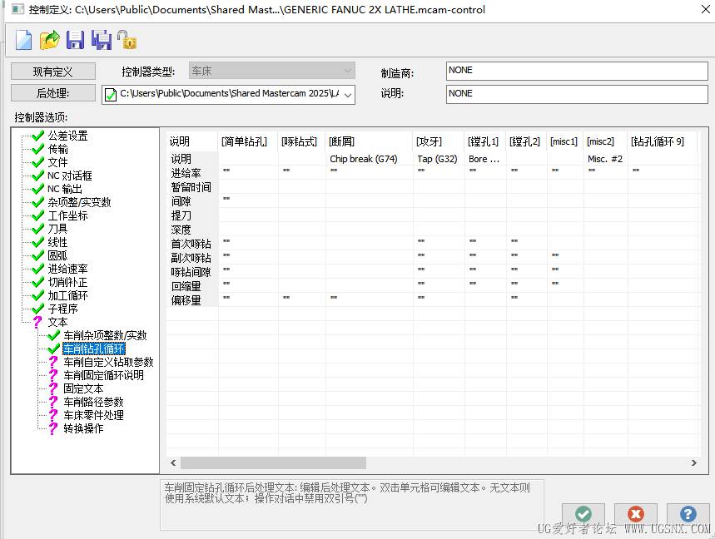
Task: Select 车削固定循环说明 item
Action: (x=103, y=375)
